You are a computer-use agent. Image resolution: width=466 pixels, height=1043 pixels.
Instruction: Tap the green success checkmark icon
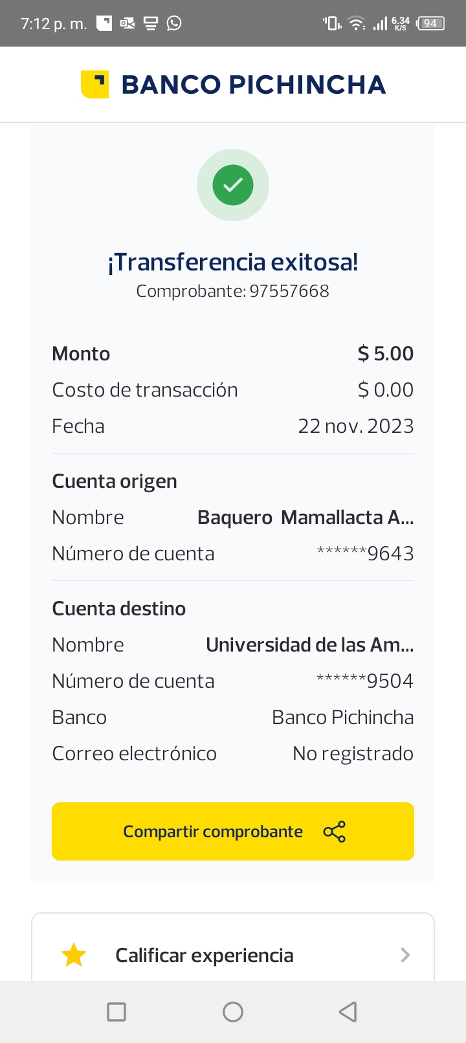coord(233,185)
